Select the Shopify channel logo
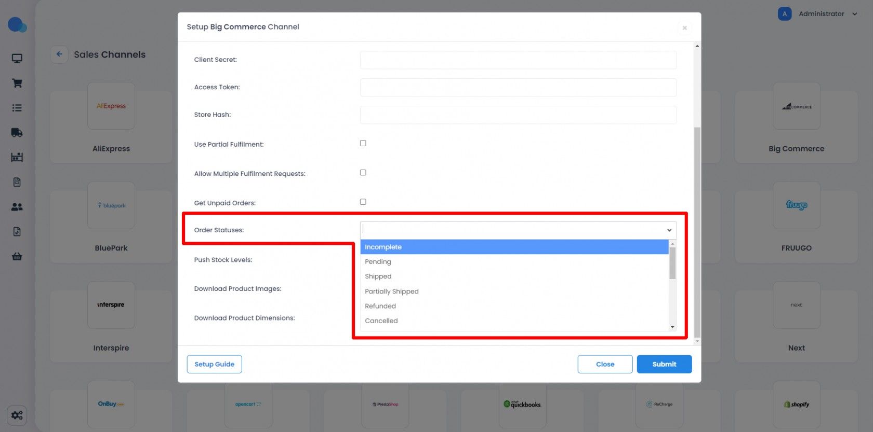Image resolution: width=873 pixels, height=432 pixels. (x=797, y=404)
